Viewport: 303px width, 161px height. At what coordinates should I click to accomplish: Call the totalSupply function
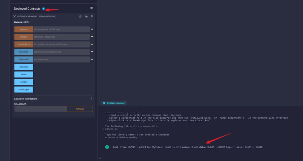click(x=24, y=89)
